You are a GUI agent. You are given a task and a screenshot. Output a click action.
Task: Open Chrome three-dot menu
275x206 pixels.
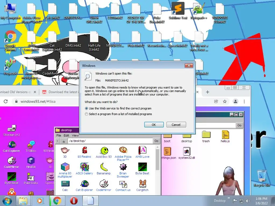244,101
